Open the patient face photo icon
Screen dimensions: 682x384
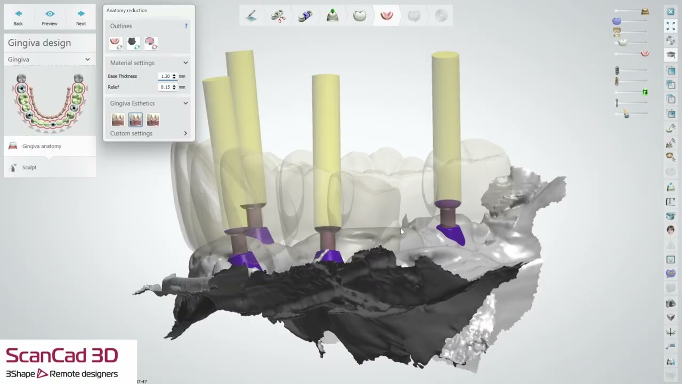671,230
